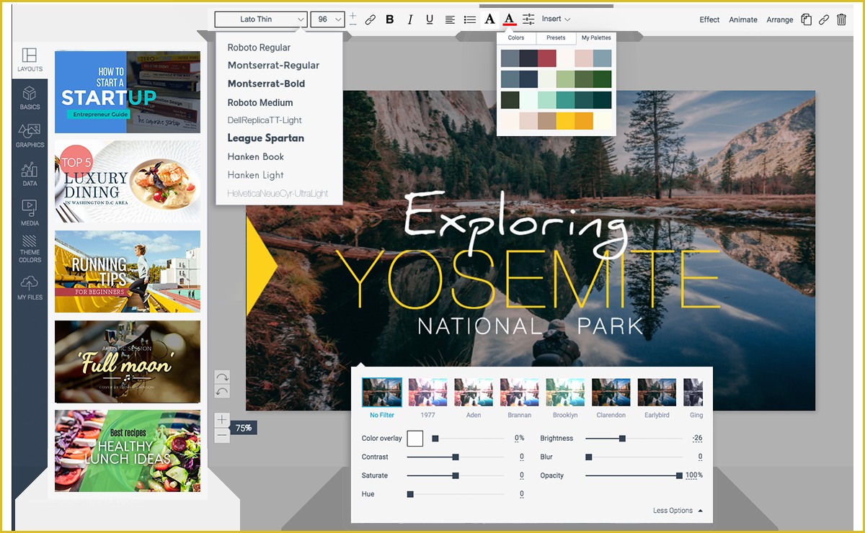865x533 pixels.
Task: Apply the Brooklyn photo filter
Action: pos(565,393)
